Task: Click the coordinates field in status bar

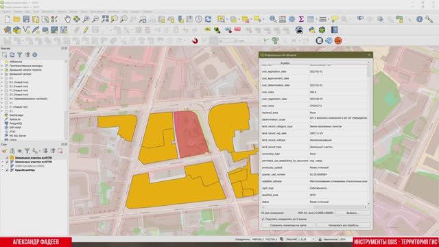Action: 265,239
